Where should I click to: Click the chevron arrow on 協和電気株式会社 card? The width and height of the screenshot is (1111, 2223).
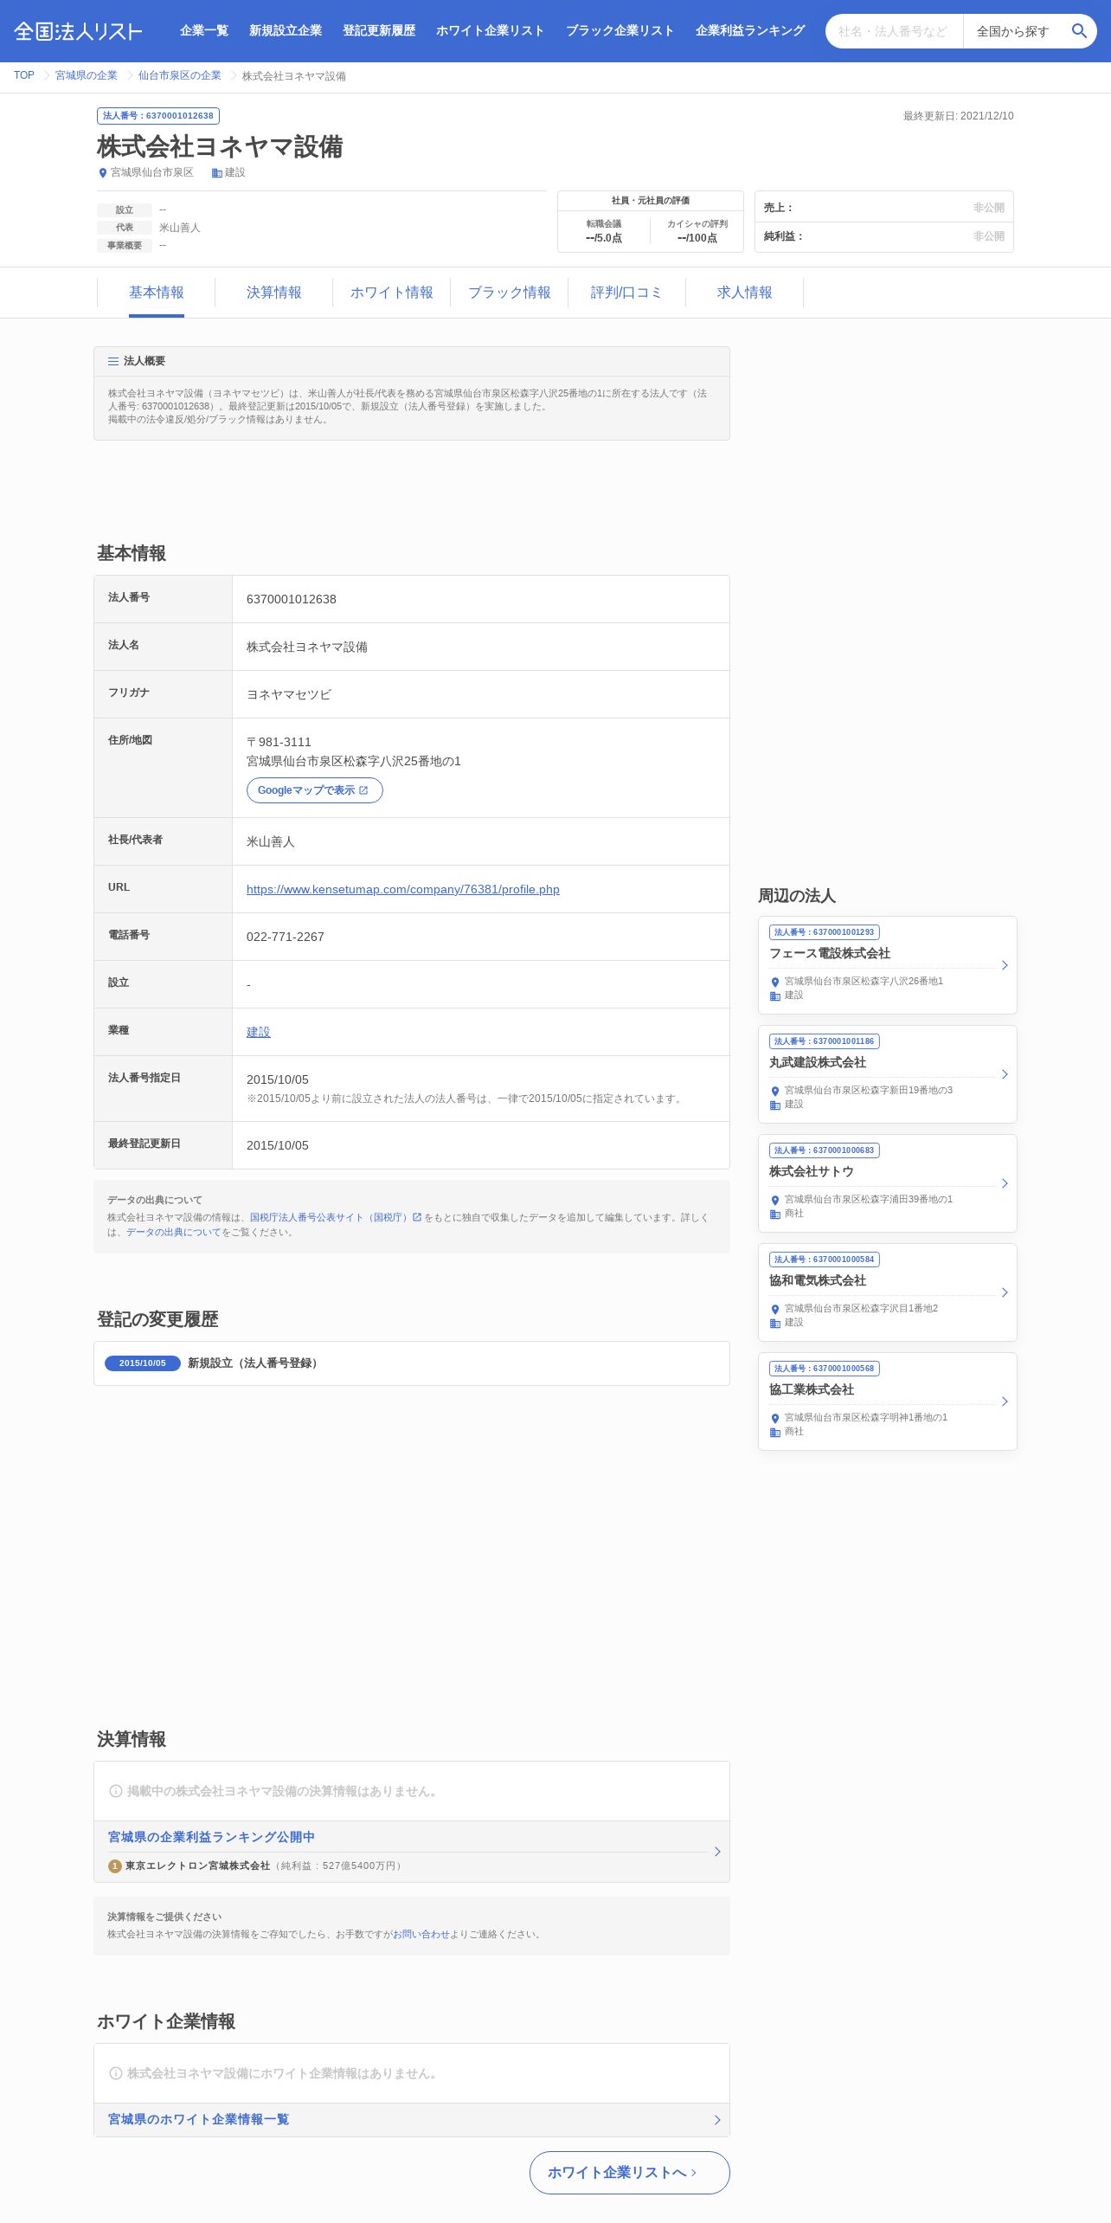pos(1005,1292)
